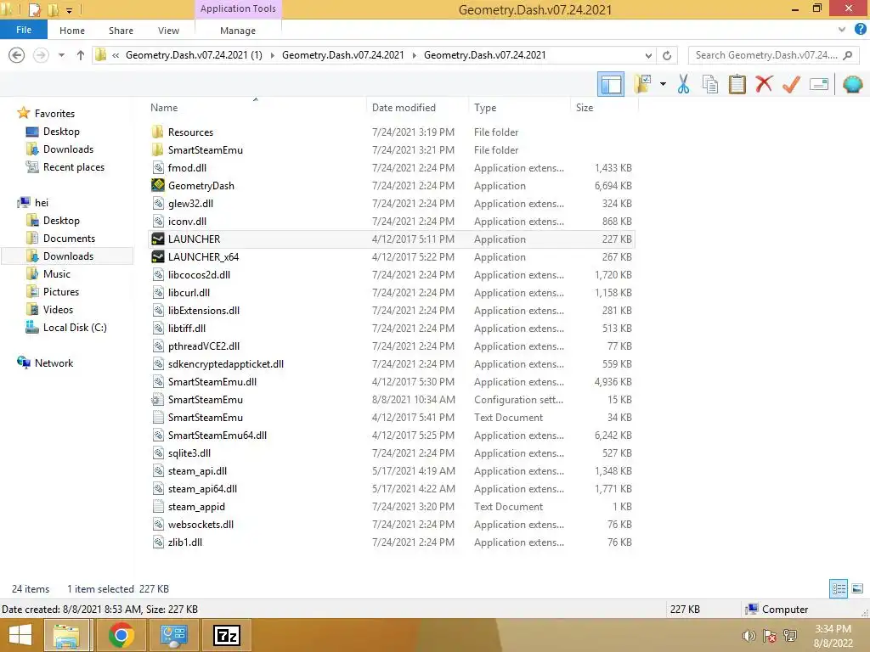Select the SmartSteamEmu64.dll file
Viewport: 870px width, 652px height.
point(217,436)
